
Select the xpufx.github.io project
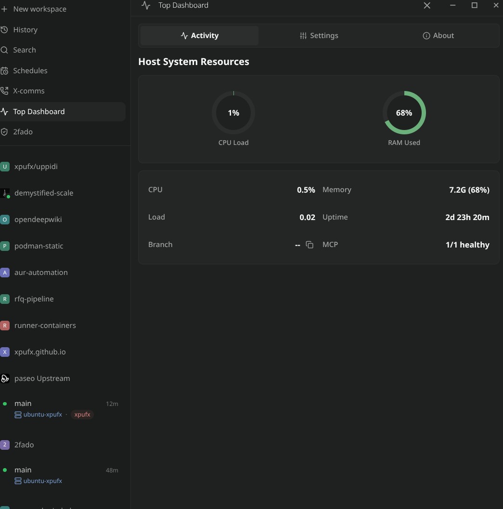[x=40, y=352]
